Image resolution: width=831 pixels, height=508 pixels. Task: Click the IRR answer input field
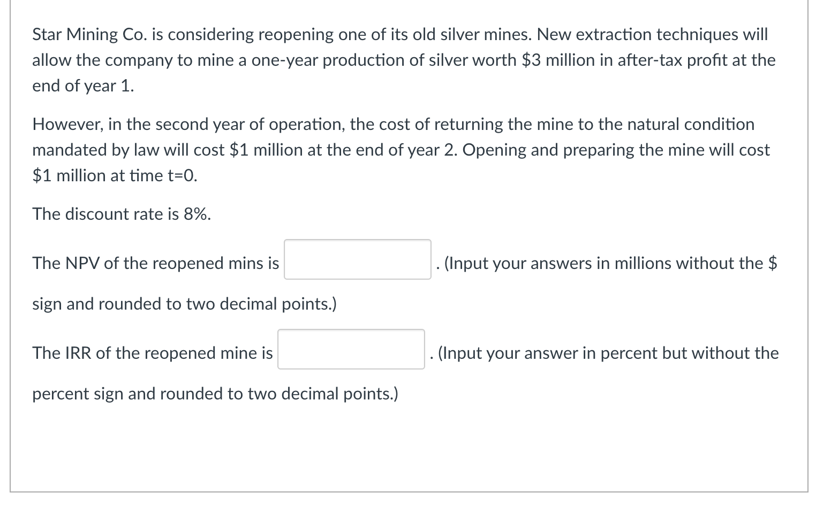[351, 349]
